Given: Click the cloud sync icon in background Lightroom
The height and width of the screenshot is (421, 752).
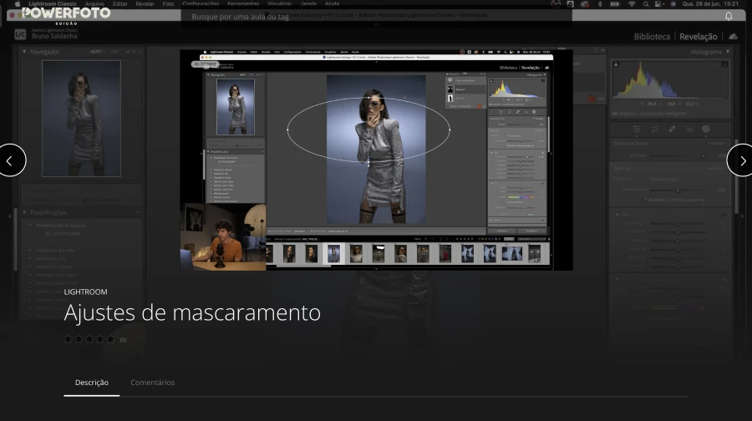Looking at the screenshot, I should point(733,37).
